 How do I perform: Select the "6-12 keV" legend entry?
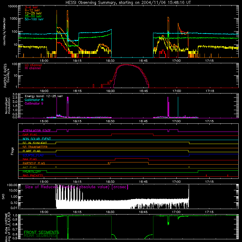point(32,10)
